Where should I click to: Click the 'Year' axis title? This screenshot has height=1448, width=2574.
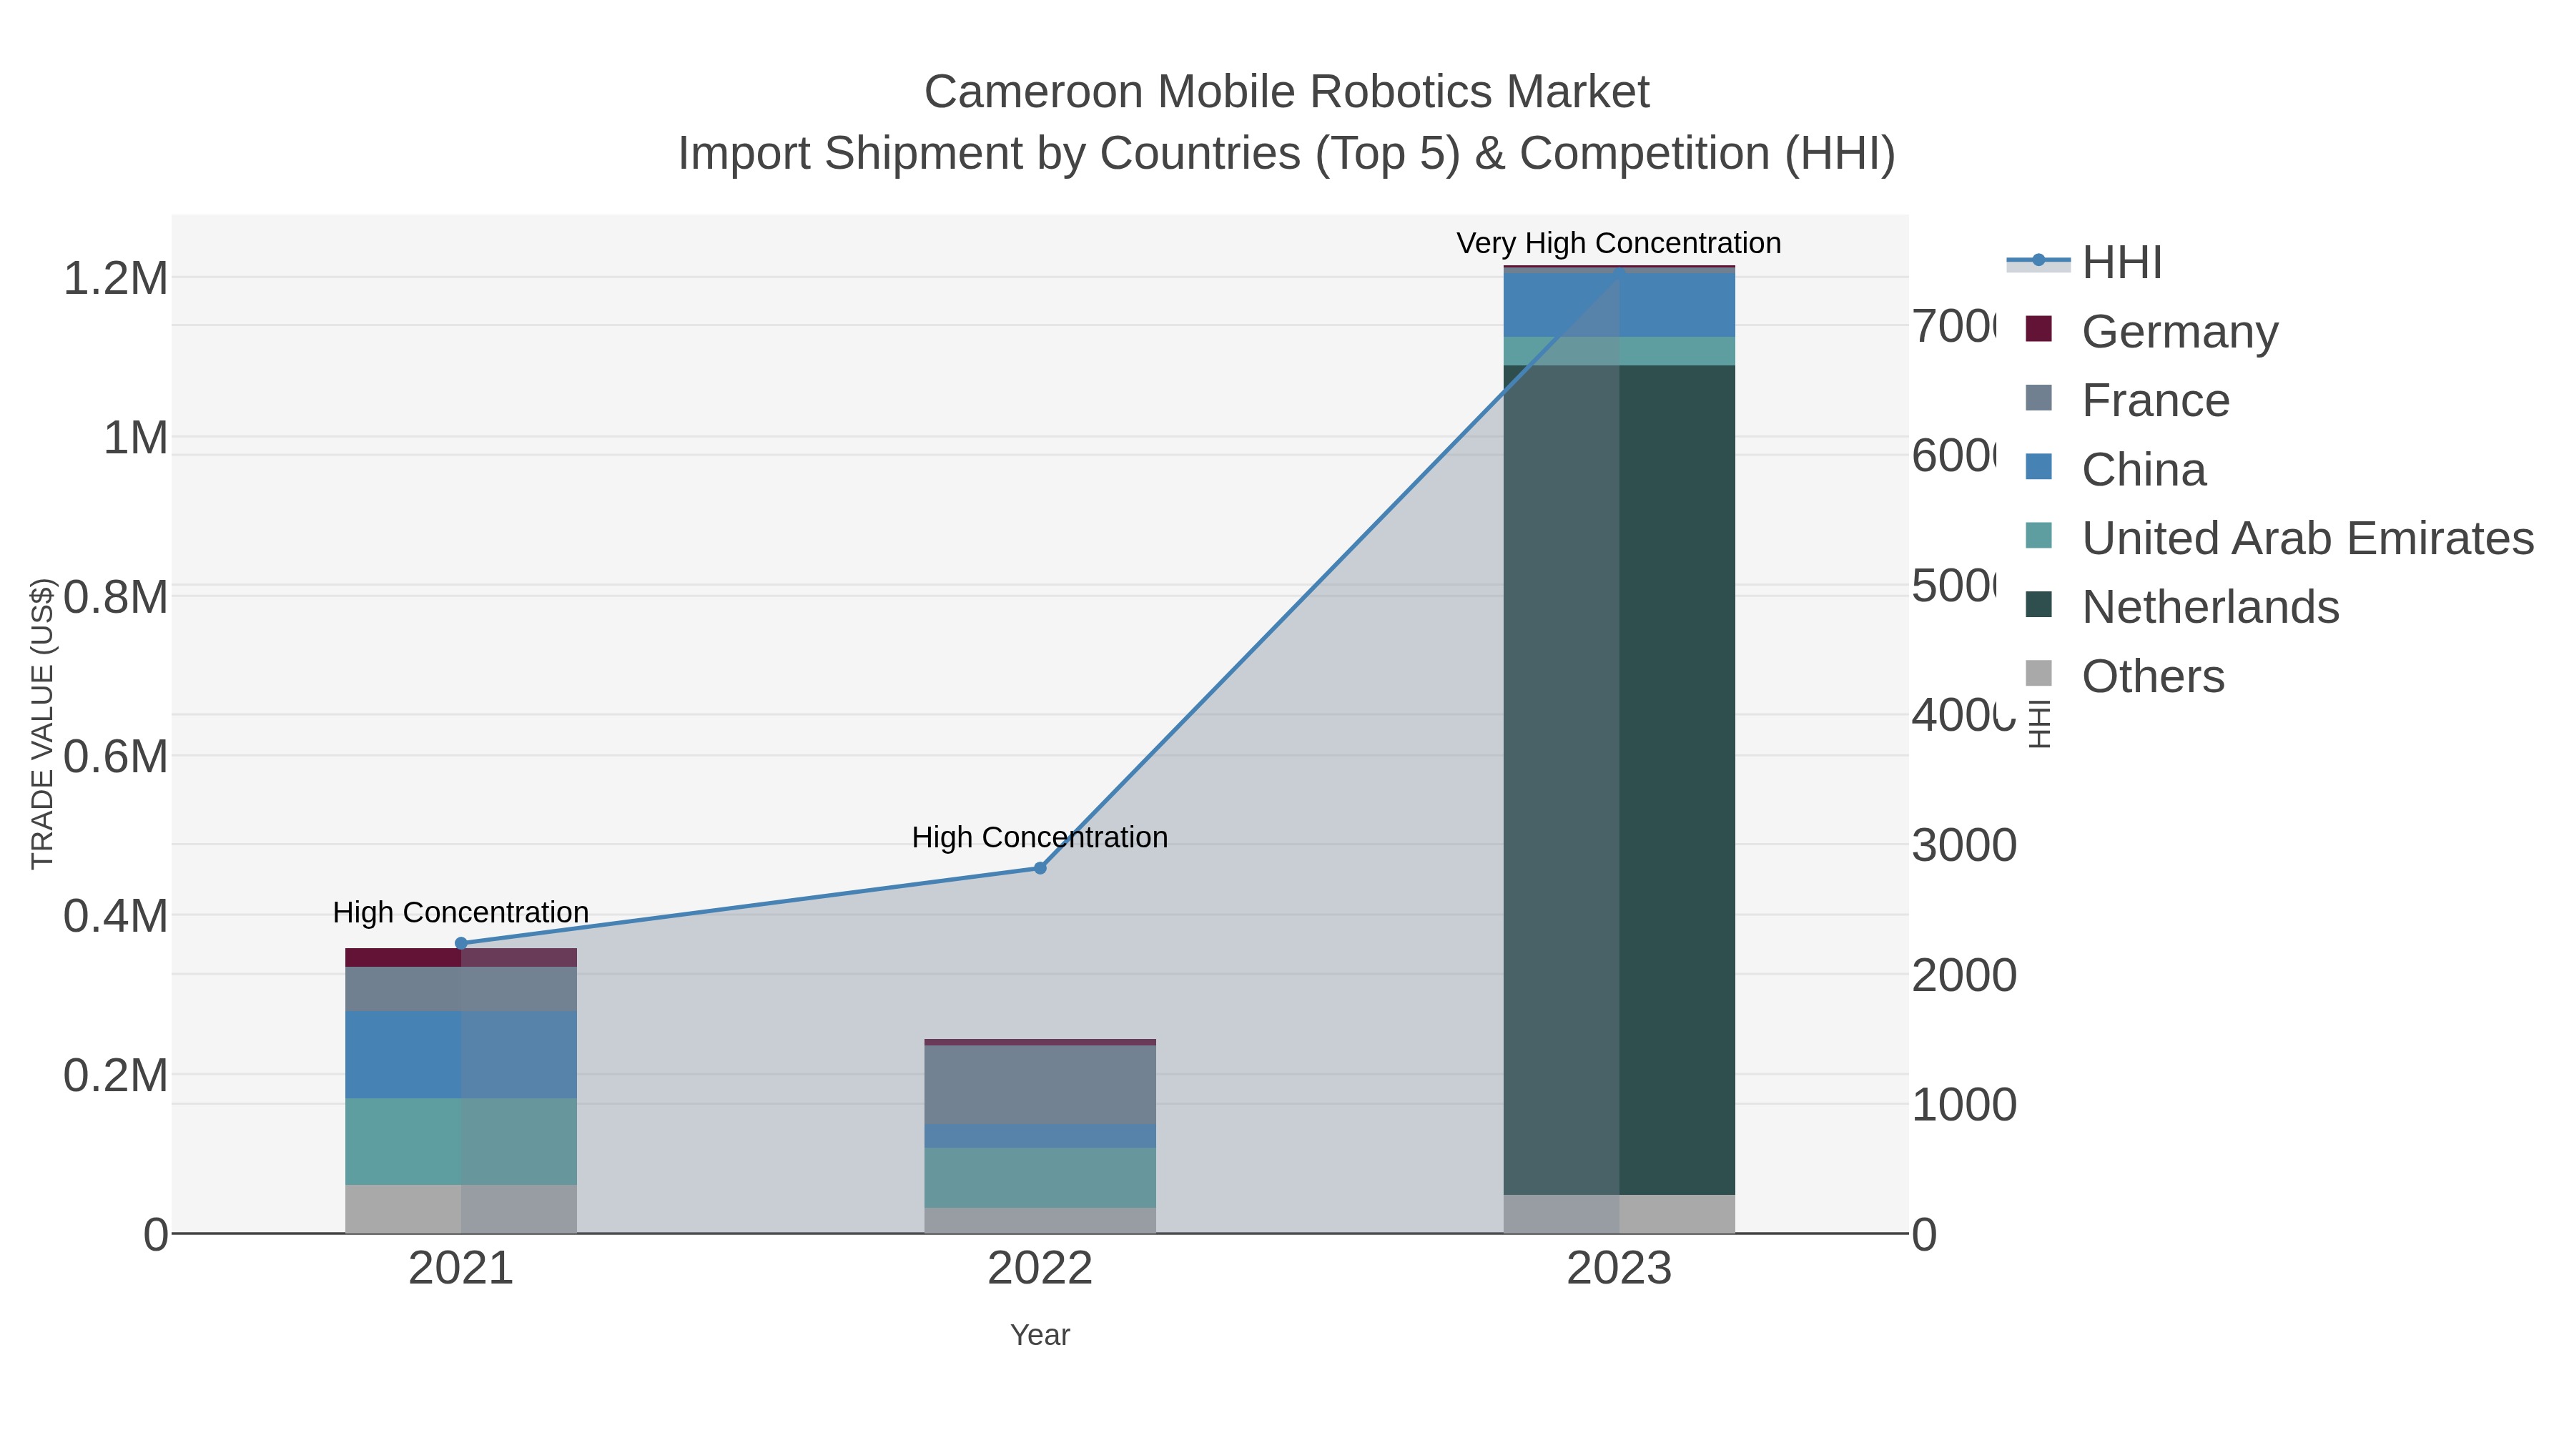1040,1335
